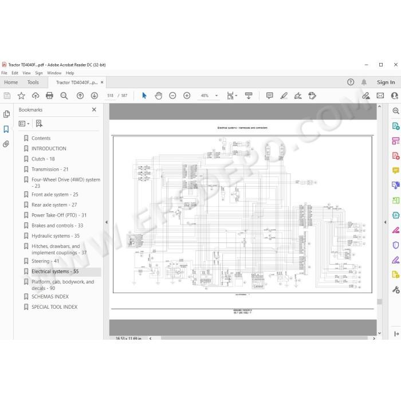Click the scrolling mode keyboard icon
401x401 pixels.
249,96
